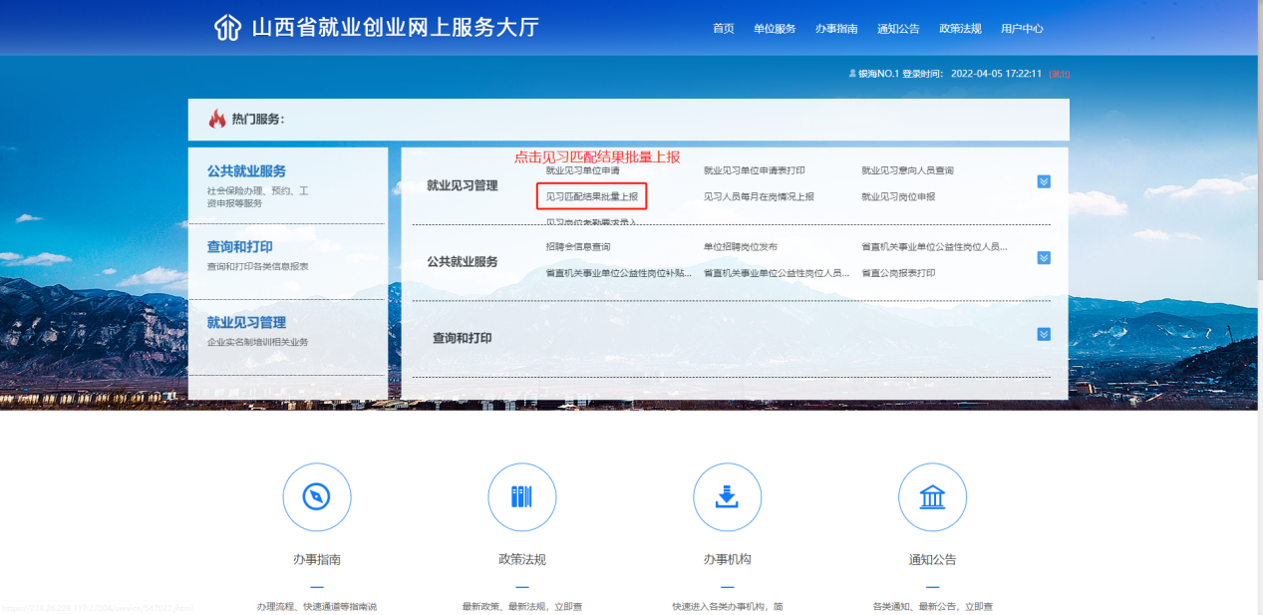
Task: Select the 查询和打印 category in left sidebar
Action: click(239, 247)
